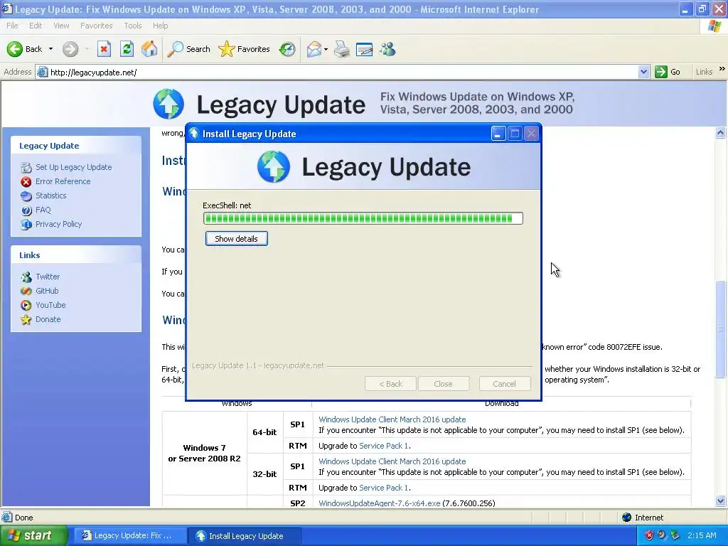728x546 pixels.
Task: Open the Favorites menu
Action: tap(96, 26)
